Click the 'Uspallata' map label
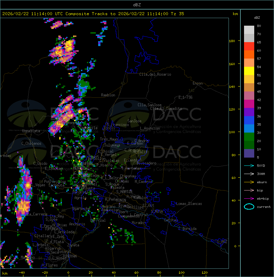This screenshot has height=277, width=274. (31, 131)
